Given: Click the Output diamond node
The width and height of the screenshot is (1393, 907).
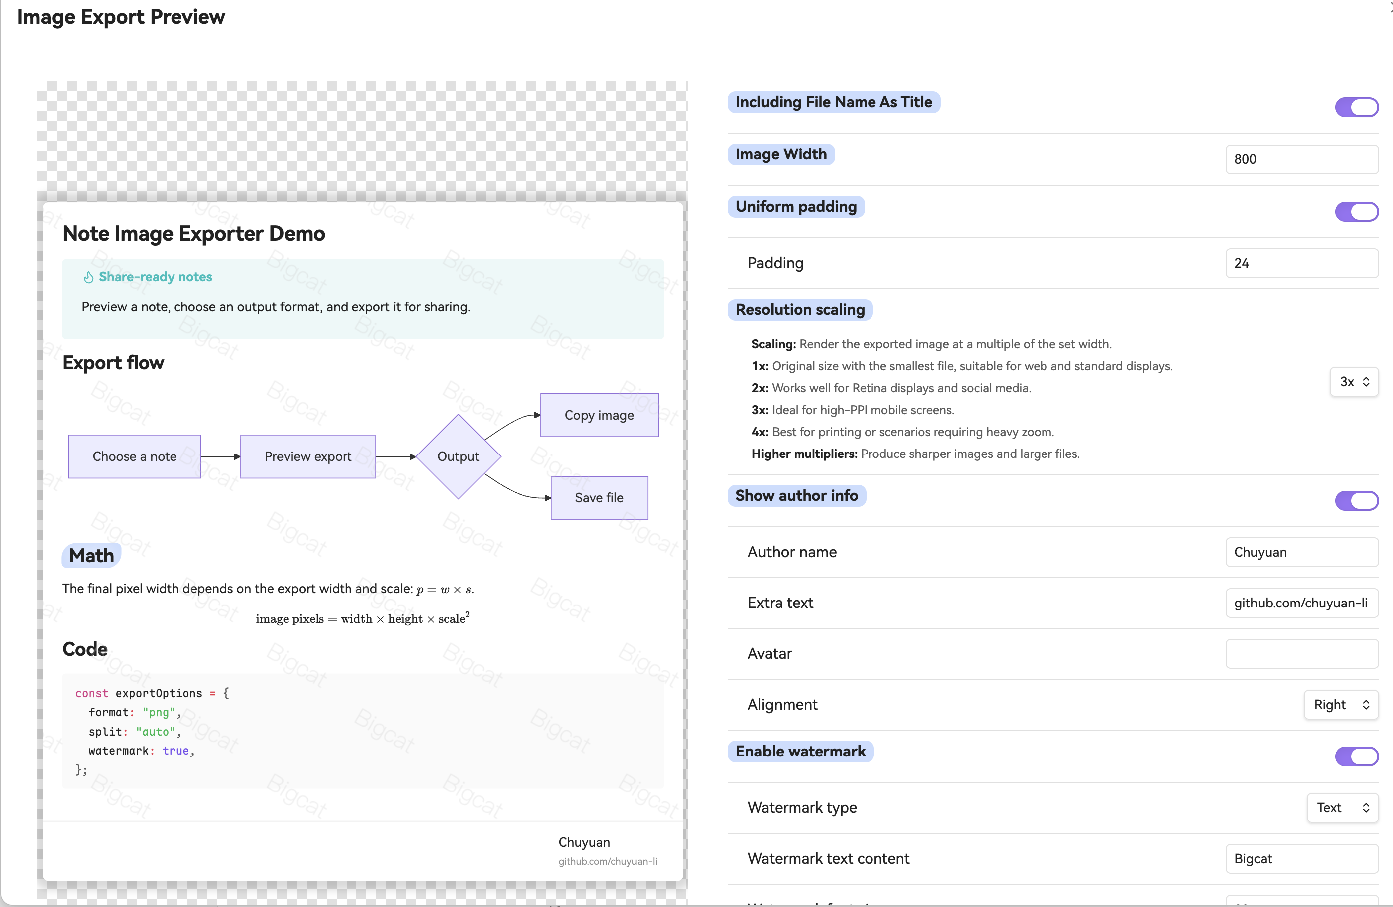Looking at the screenshot, I should (x=458, y=456).
